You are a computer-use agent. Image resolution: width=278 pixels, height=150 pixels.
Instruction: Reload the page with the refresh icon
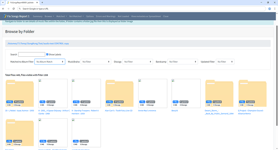(x=13, y=9)
